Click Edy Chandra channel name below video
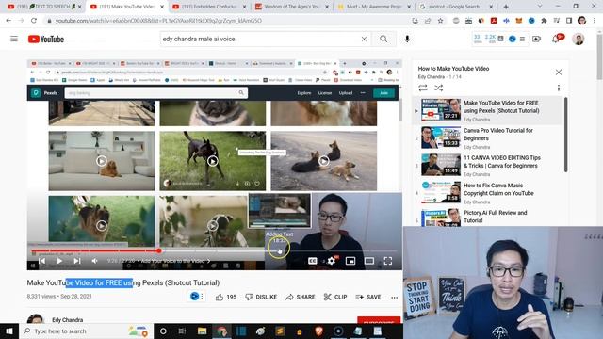This screenshot has width=603, height=339. coord(67,320)
